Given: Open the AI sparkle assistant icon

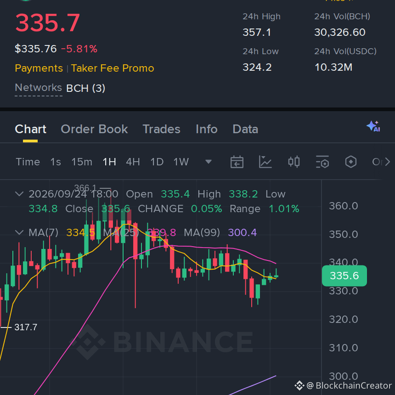Looking at the screenshot, I should (x=373, y=126).
